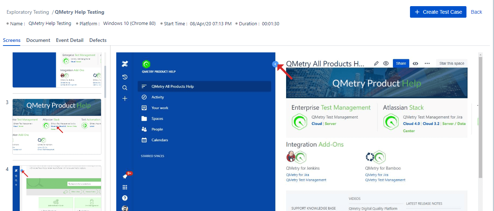Click the magnifier search icon in the sidebar
Viewport: 494px width, 211px height.
(125, 88)
